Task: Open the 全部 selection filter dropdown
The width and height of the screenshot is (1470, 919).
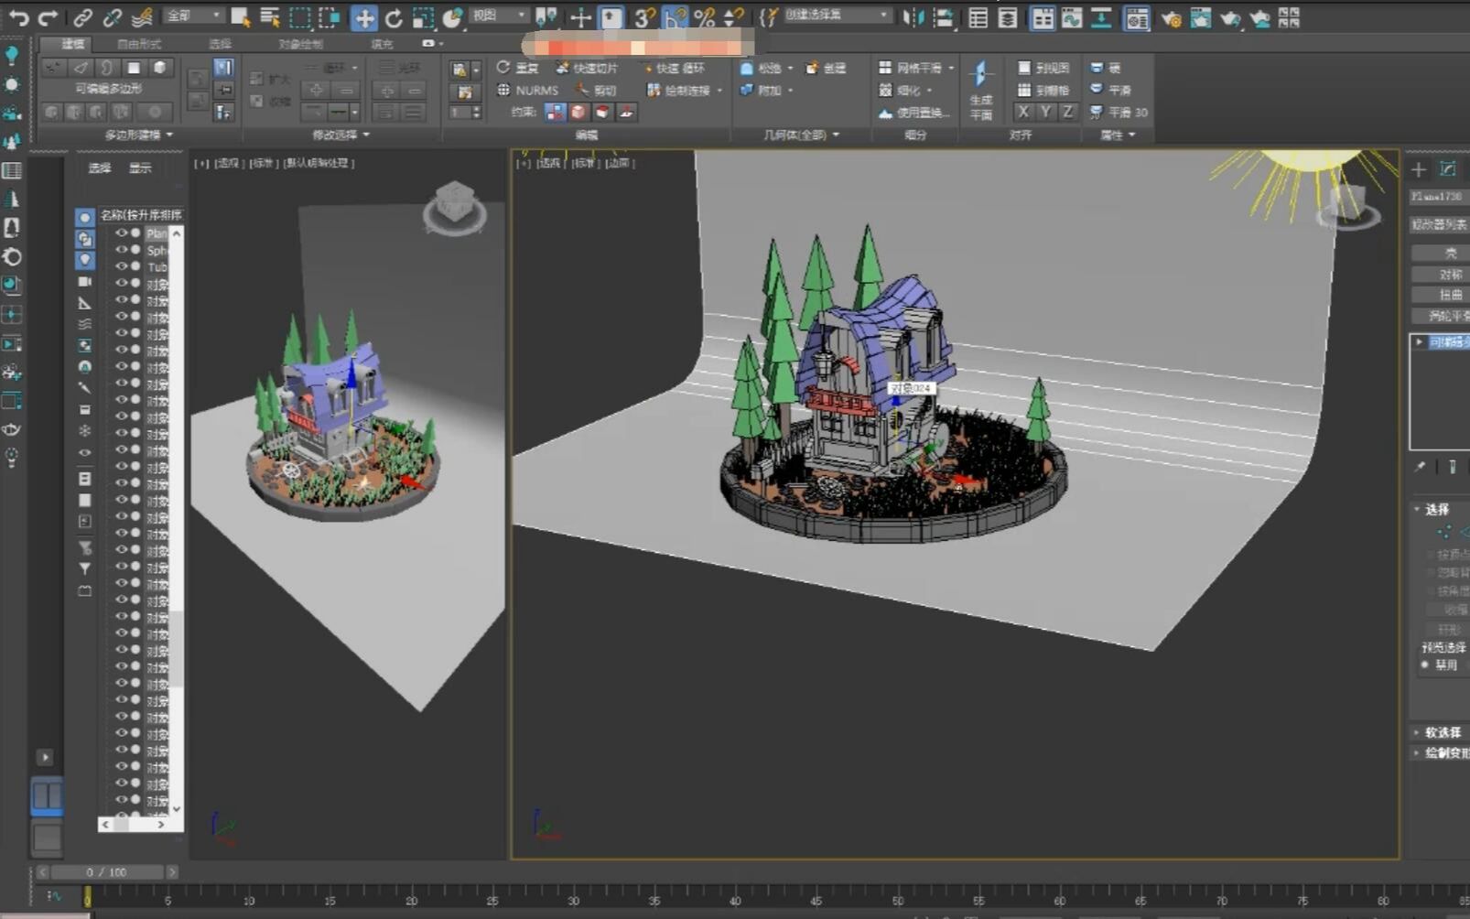Action: pyautogui.click(x=194, y=16)
